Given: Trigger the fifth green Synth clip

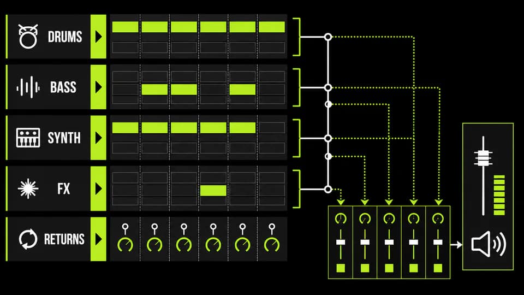Looking at the screenshot, I should [242, 128].
